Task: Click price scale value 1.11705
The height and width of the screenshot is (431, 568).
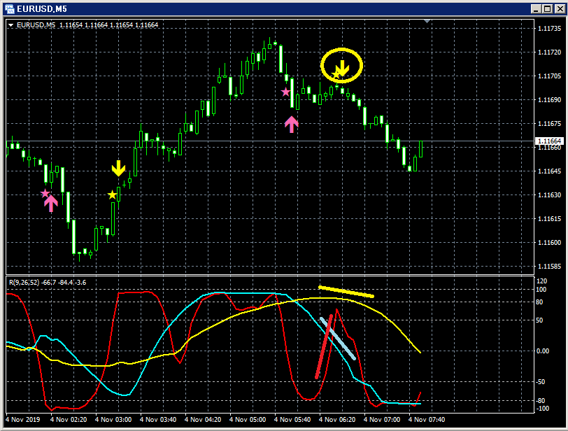Action: [x=549, y=76]
